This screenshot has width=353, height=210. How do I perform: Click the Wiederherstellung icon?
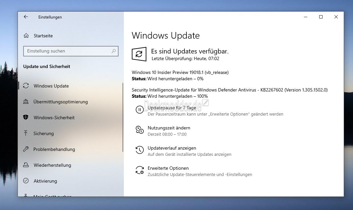pos(26,165)
